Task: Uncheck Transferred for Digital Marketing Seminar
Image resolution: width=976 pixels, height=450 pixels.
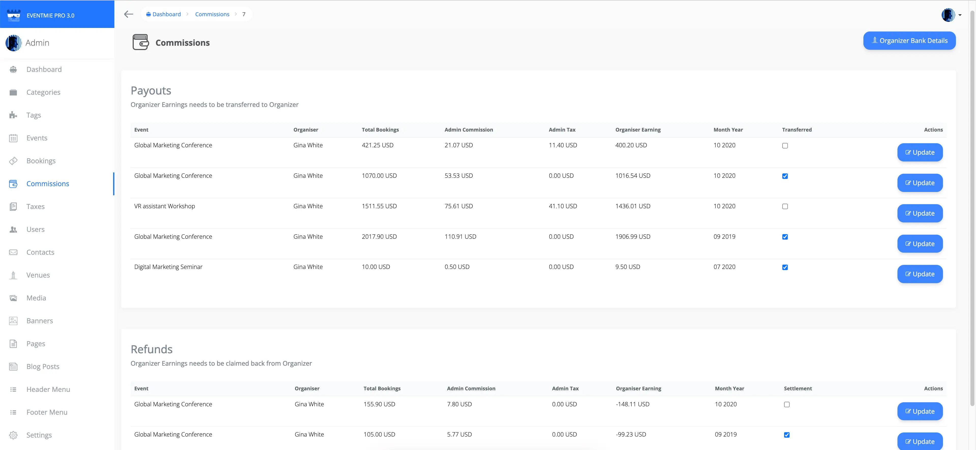Action: pyautogui.click(x=785, y=268)
